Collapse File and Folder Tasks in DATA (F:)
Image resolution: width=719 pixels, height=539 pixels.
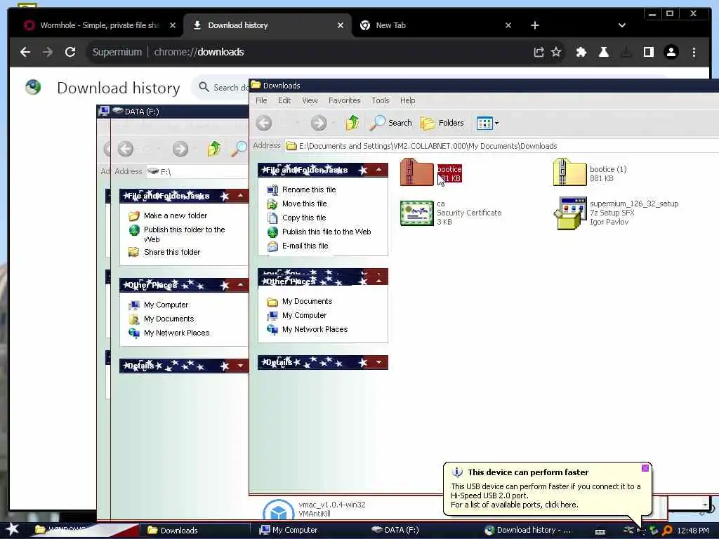point(240,196)
